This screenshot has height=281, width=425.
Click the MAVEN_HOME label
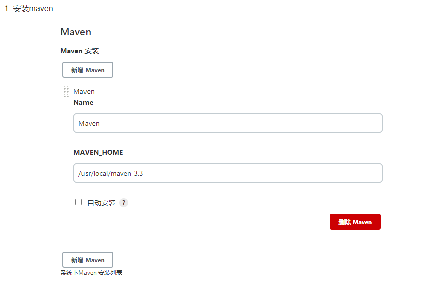98,152
